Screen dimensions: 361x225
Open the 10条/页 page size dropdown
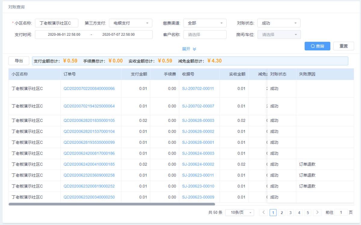[239, 213]
